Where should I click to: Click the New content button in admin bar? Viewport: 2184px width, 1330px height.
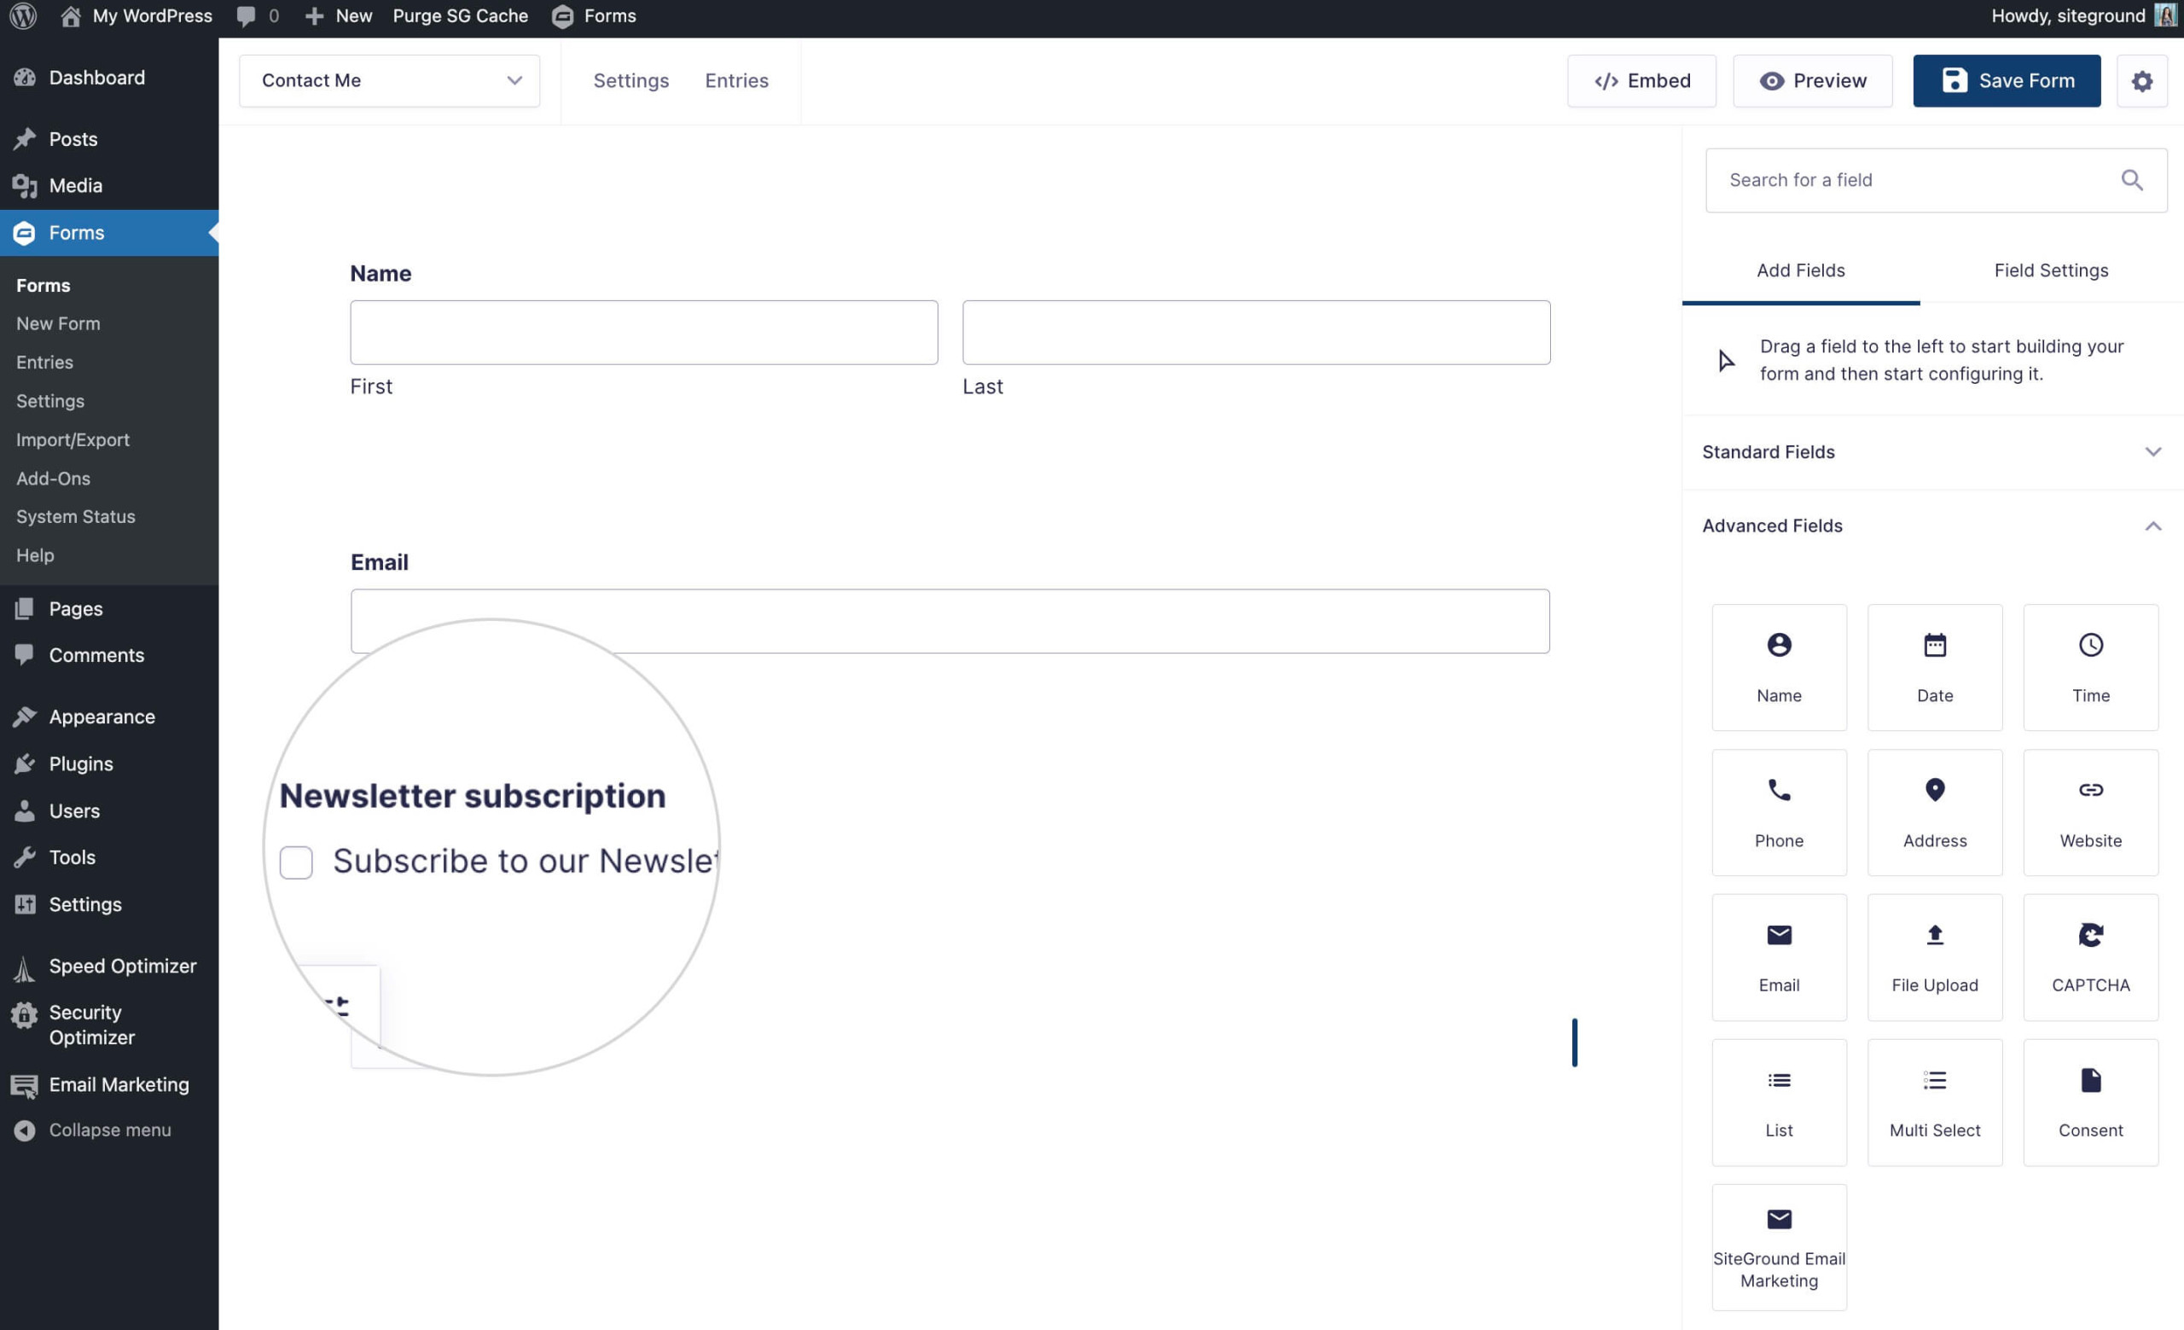click(x=339, y=16)
